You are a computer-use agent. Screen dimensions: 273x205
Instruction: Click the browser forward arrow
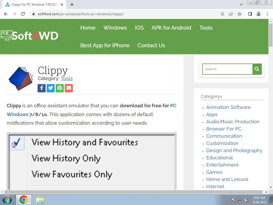[14, 14]
